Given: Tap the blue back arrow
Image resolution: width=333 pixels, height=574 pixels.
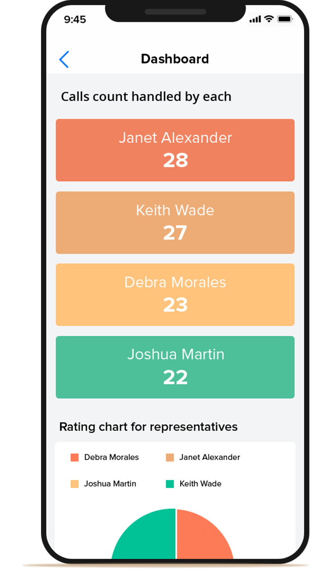Looking at the screenshot, I should [64, 59].
